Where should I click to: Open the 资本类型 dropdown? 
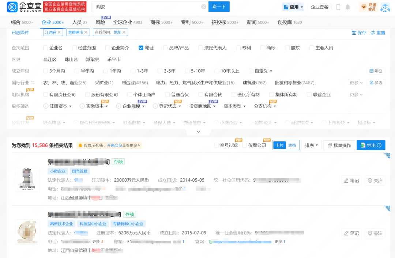click(234, 106)
